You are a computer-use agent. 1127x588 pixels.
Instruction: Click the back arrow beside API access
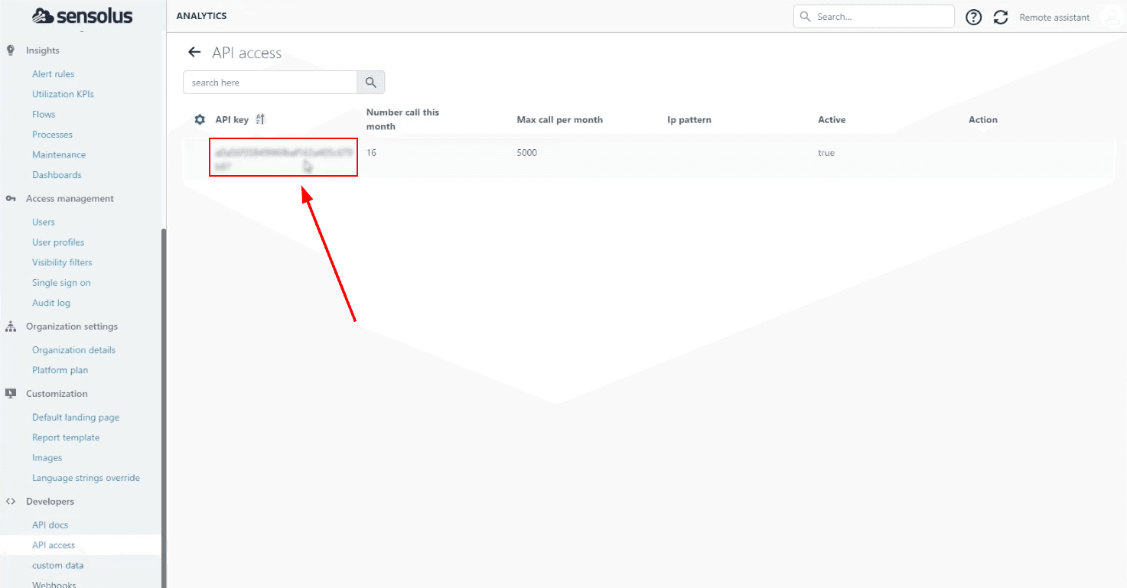[x=194, y=53]
